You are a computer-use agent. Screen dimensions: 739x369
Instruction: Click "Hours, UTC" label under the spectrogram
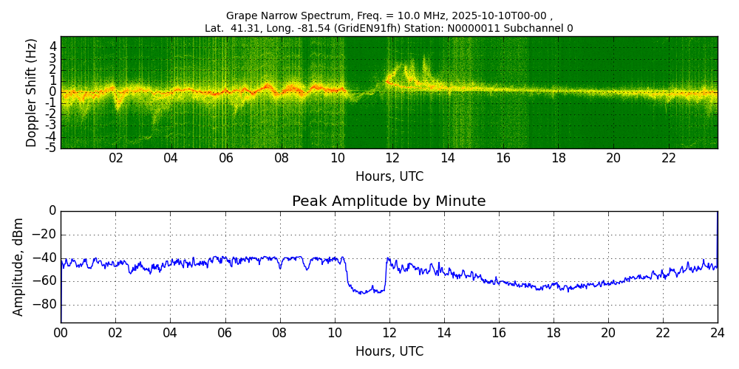[389, 177]
